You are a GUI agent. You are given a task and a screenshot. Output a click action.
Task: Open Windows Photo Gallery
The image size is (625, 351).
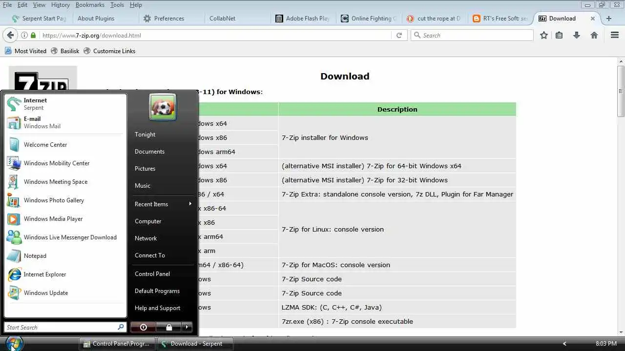point(65,200)
